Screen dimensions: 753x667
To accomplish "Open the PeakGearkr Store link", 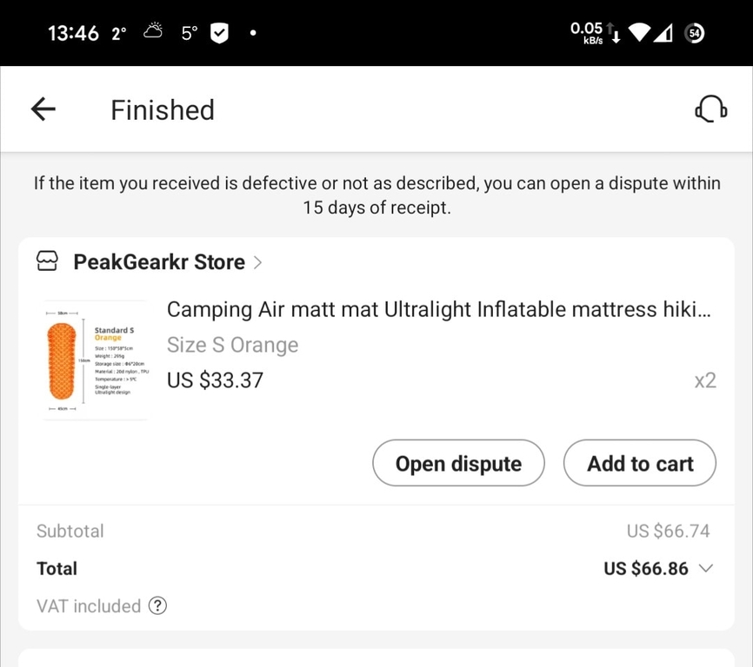I will 159,262.
